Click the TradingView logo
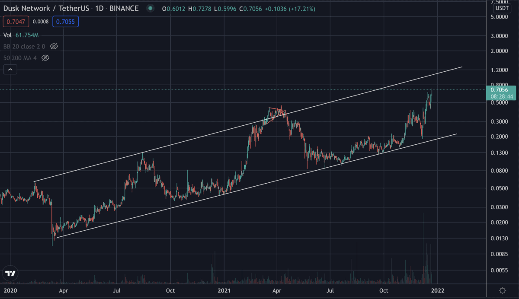 click(x=10, y=273)
